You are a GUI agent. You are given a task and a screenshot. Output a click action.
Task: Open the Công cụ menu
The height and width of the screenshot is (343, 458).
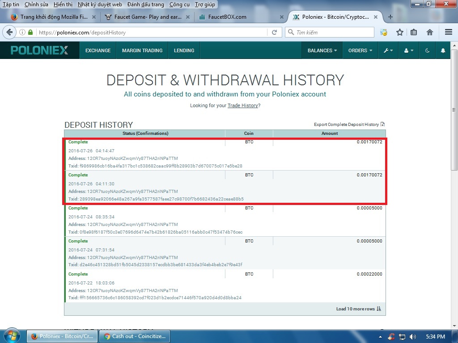[x=180, y=4]
